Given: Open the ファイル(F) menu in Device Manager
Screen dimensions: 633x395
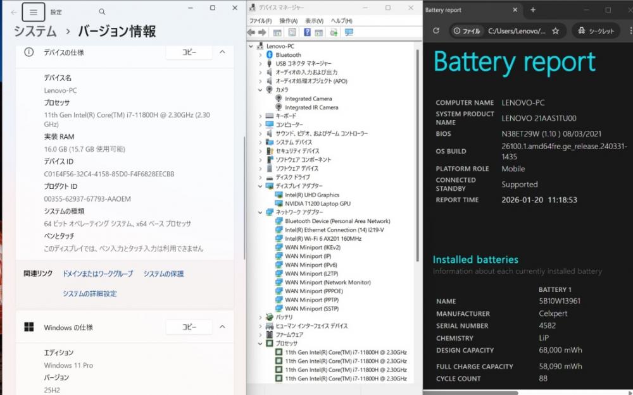Looking at the screenshot, I should coord(260,21).
